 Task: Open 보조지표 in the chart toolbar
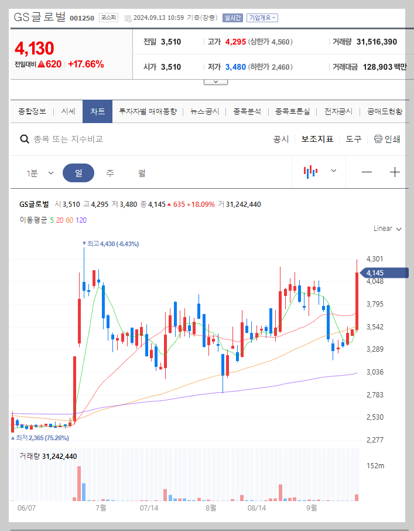(317, 139)
